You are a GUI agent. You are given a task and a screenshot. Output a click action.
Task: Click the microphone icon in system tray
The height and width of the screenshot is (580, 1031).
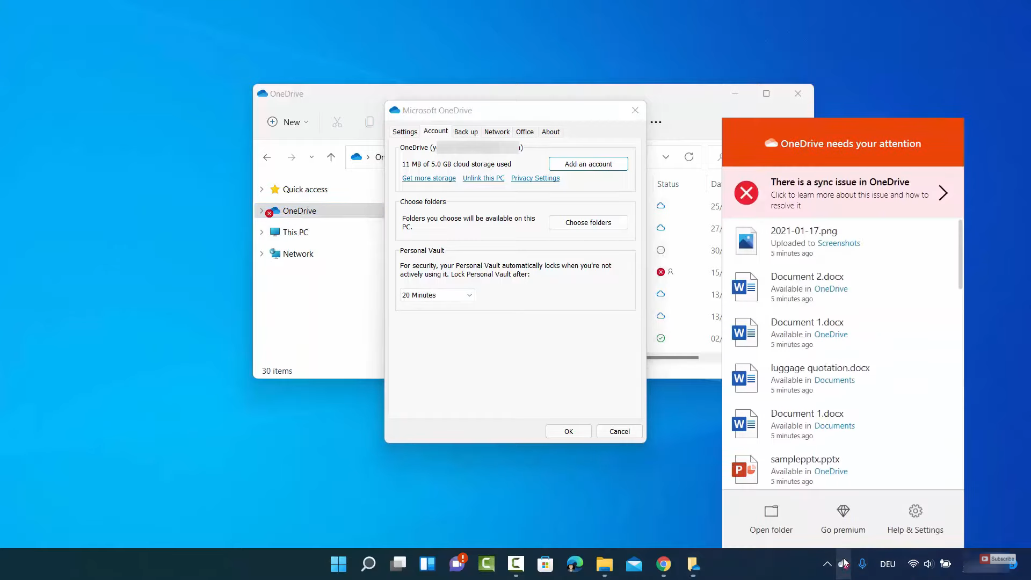point(862,564)
